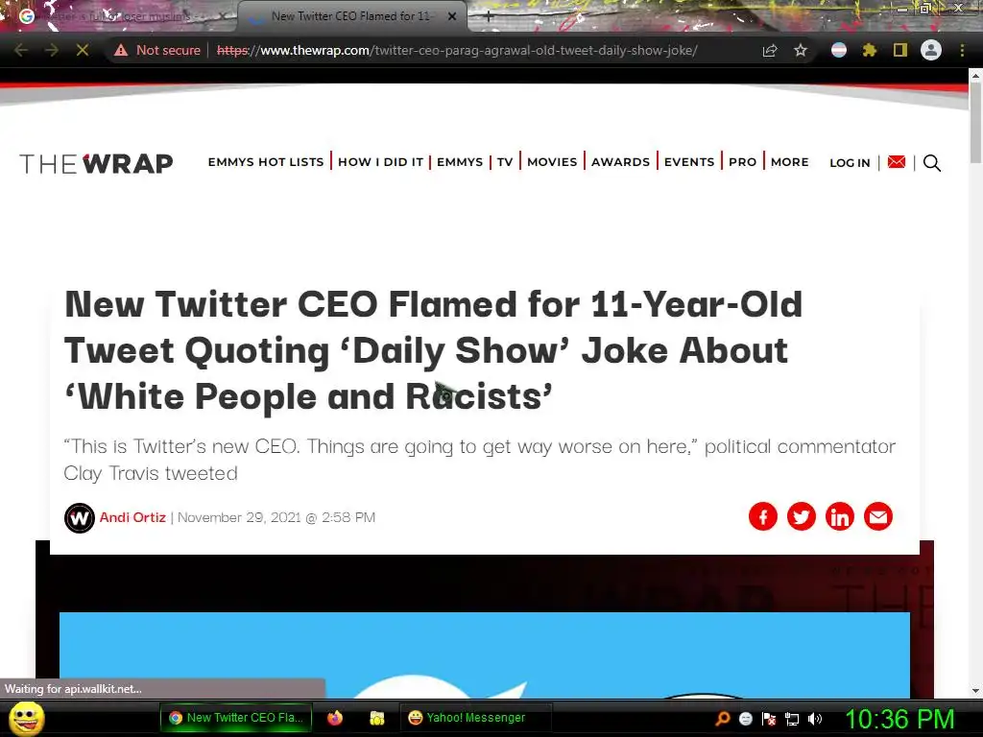Screen dimensions: 983x737
Task: Open the extensions puzzle piece icon
Action: 869,50
